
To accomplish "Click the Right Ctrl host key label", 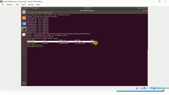I will coord(166,88).
